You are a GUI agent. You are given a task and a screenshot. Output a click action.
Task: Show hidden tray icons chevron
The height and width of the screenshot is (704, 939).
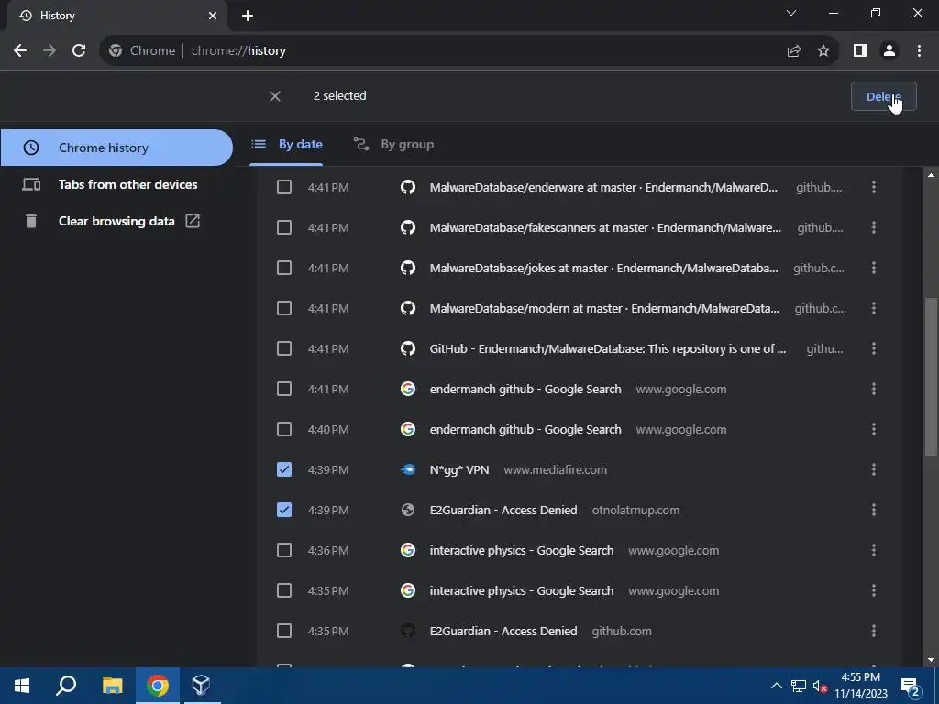coord(776,686)
